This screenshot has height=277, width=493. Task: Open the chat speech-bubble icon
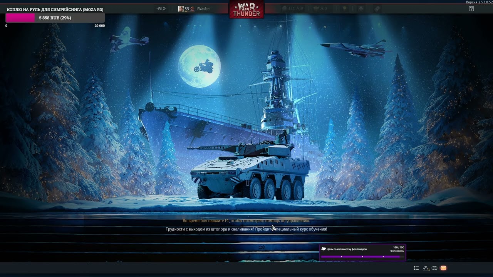[x=434, y=268]
